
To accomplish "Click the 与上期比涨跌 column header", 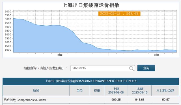I will point(165,91).
